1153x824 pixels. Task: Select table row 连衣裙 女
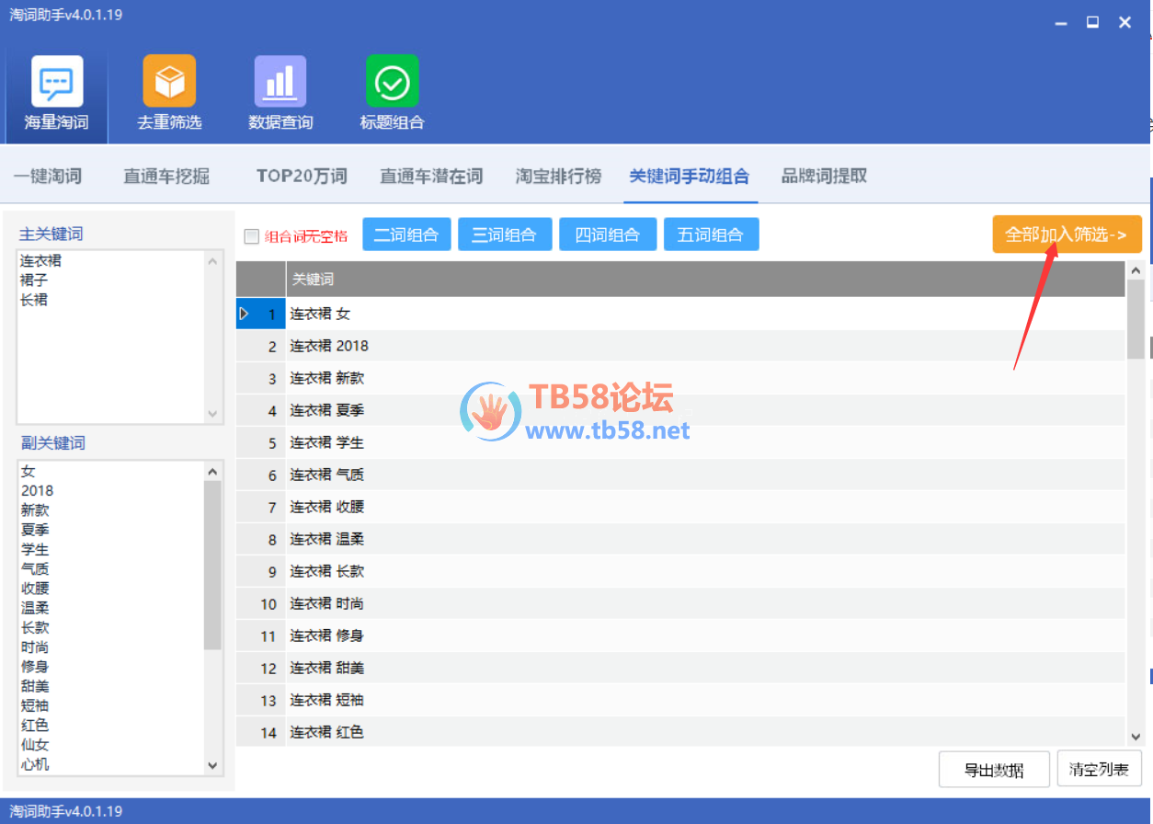680,314
